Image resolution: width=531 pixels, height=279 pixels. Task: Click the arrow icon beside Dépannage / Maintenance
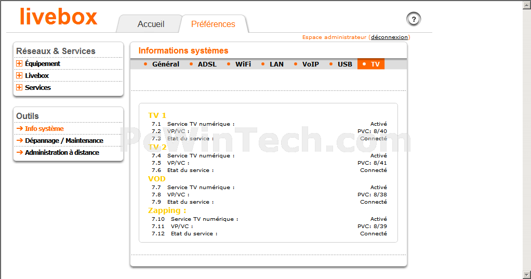coord(20,140)
